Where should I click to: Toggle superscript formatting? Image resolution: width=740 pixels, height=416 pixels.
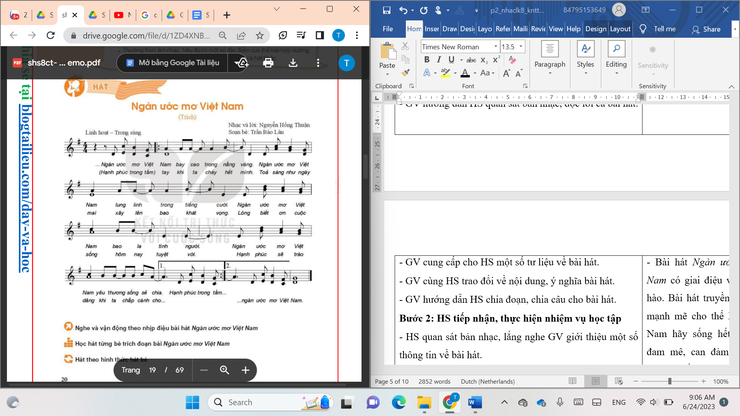coord(496,60)
